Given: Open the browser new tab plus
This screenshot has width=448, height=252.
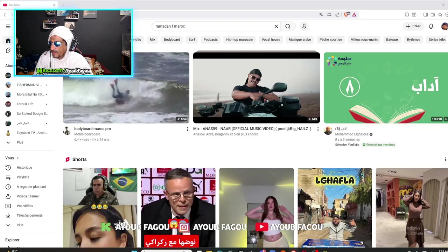Looking at the screenshot, I should tap(63, 5).
